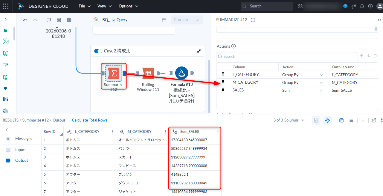Expand the 3 of 3 Columns dropdown
Image resolution: width=383 pixels, height=196 pixels.
pyautogui.click(x=289, y=120)
